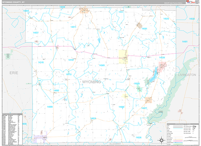Image resolution: width=201 pixels, height=146 pixels.
Task: Click ZIP code label 14009
Action: coord(50,107)
